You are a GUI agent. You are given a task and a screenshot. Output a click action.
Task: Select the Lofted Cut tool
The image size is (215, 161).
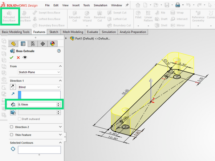point(117,19)
